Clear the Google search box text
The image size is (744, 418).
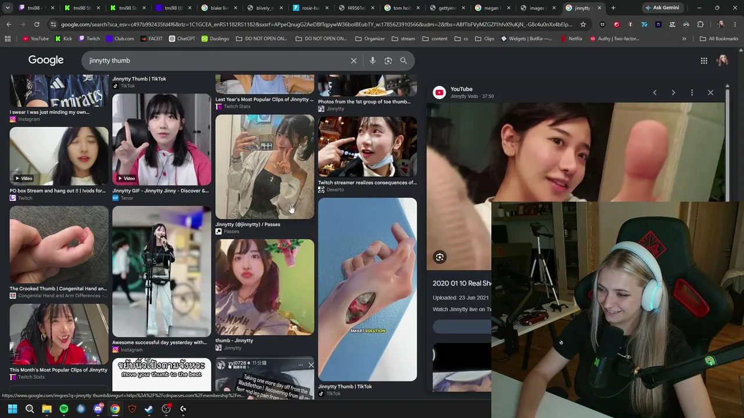[353, 60]
